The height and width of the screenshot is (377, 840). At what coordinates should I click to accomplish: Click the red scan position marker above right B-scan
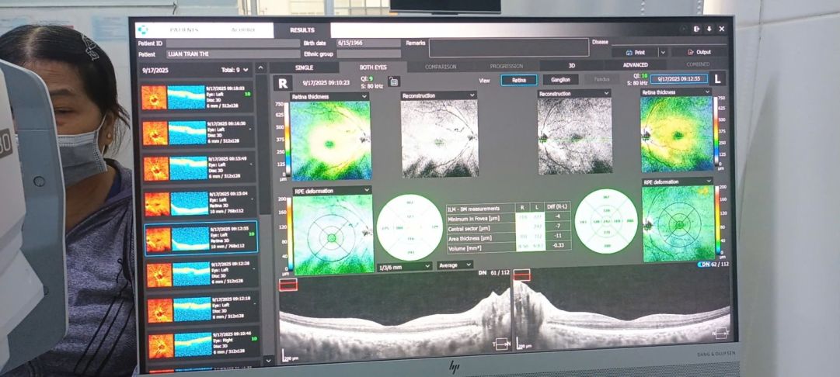tap(521, 275)
